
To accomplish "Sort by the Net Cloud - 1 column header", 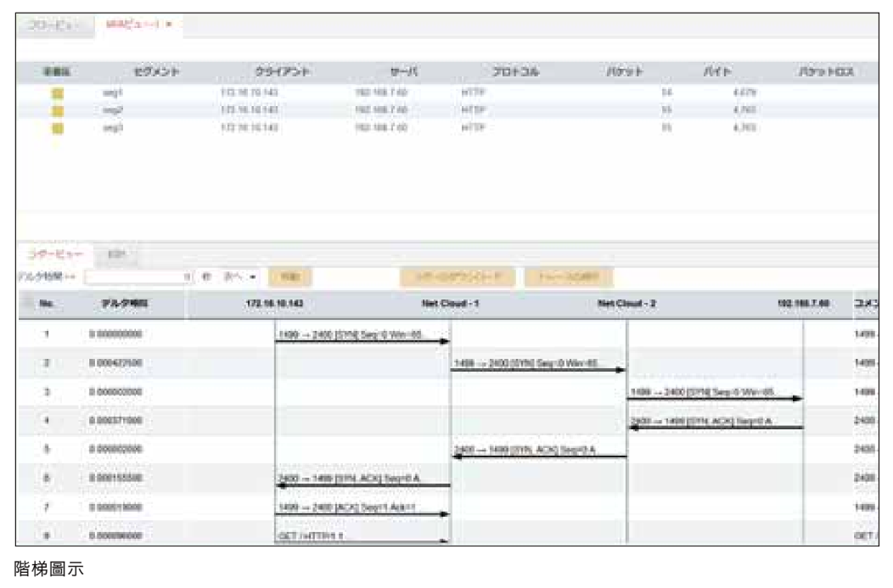I will click(x=452, y=303).
